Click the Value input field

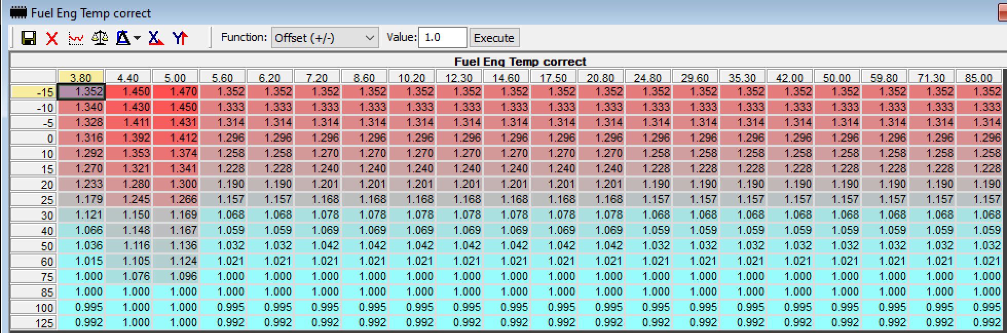click(442, 38)
